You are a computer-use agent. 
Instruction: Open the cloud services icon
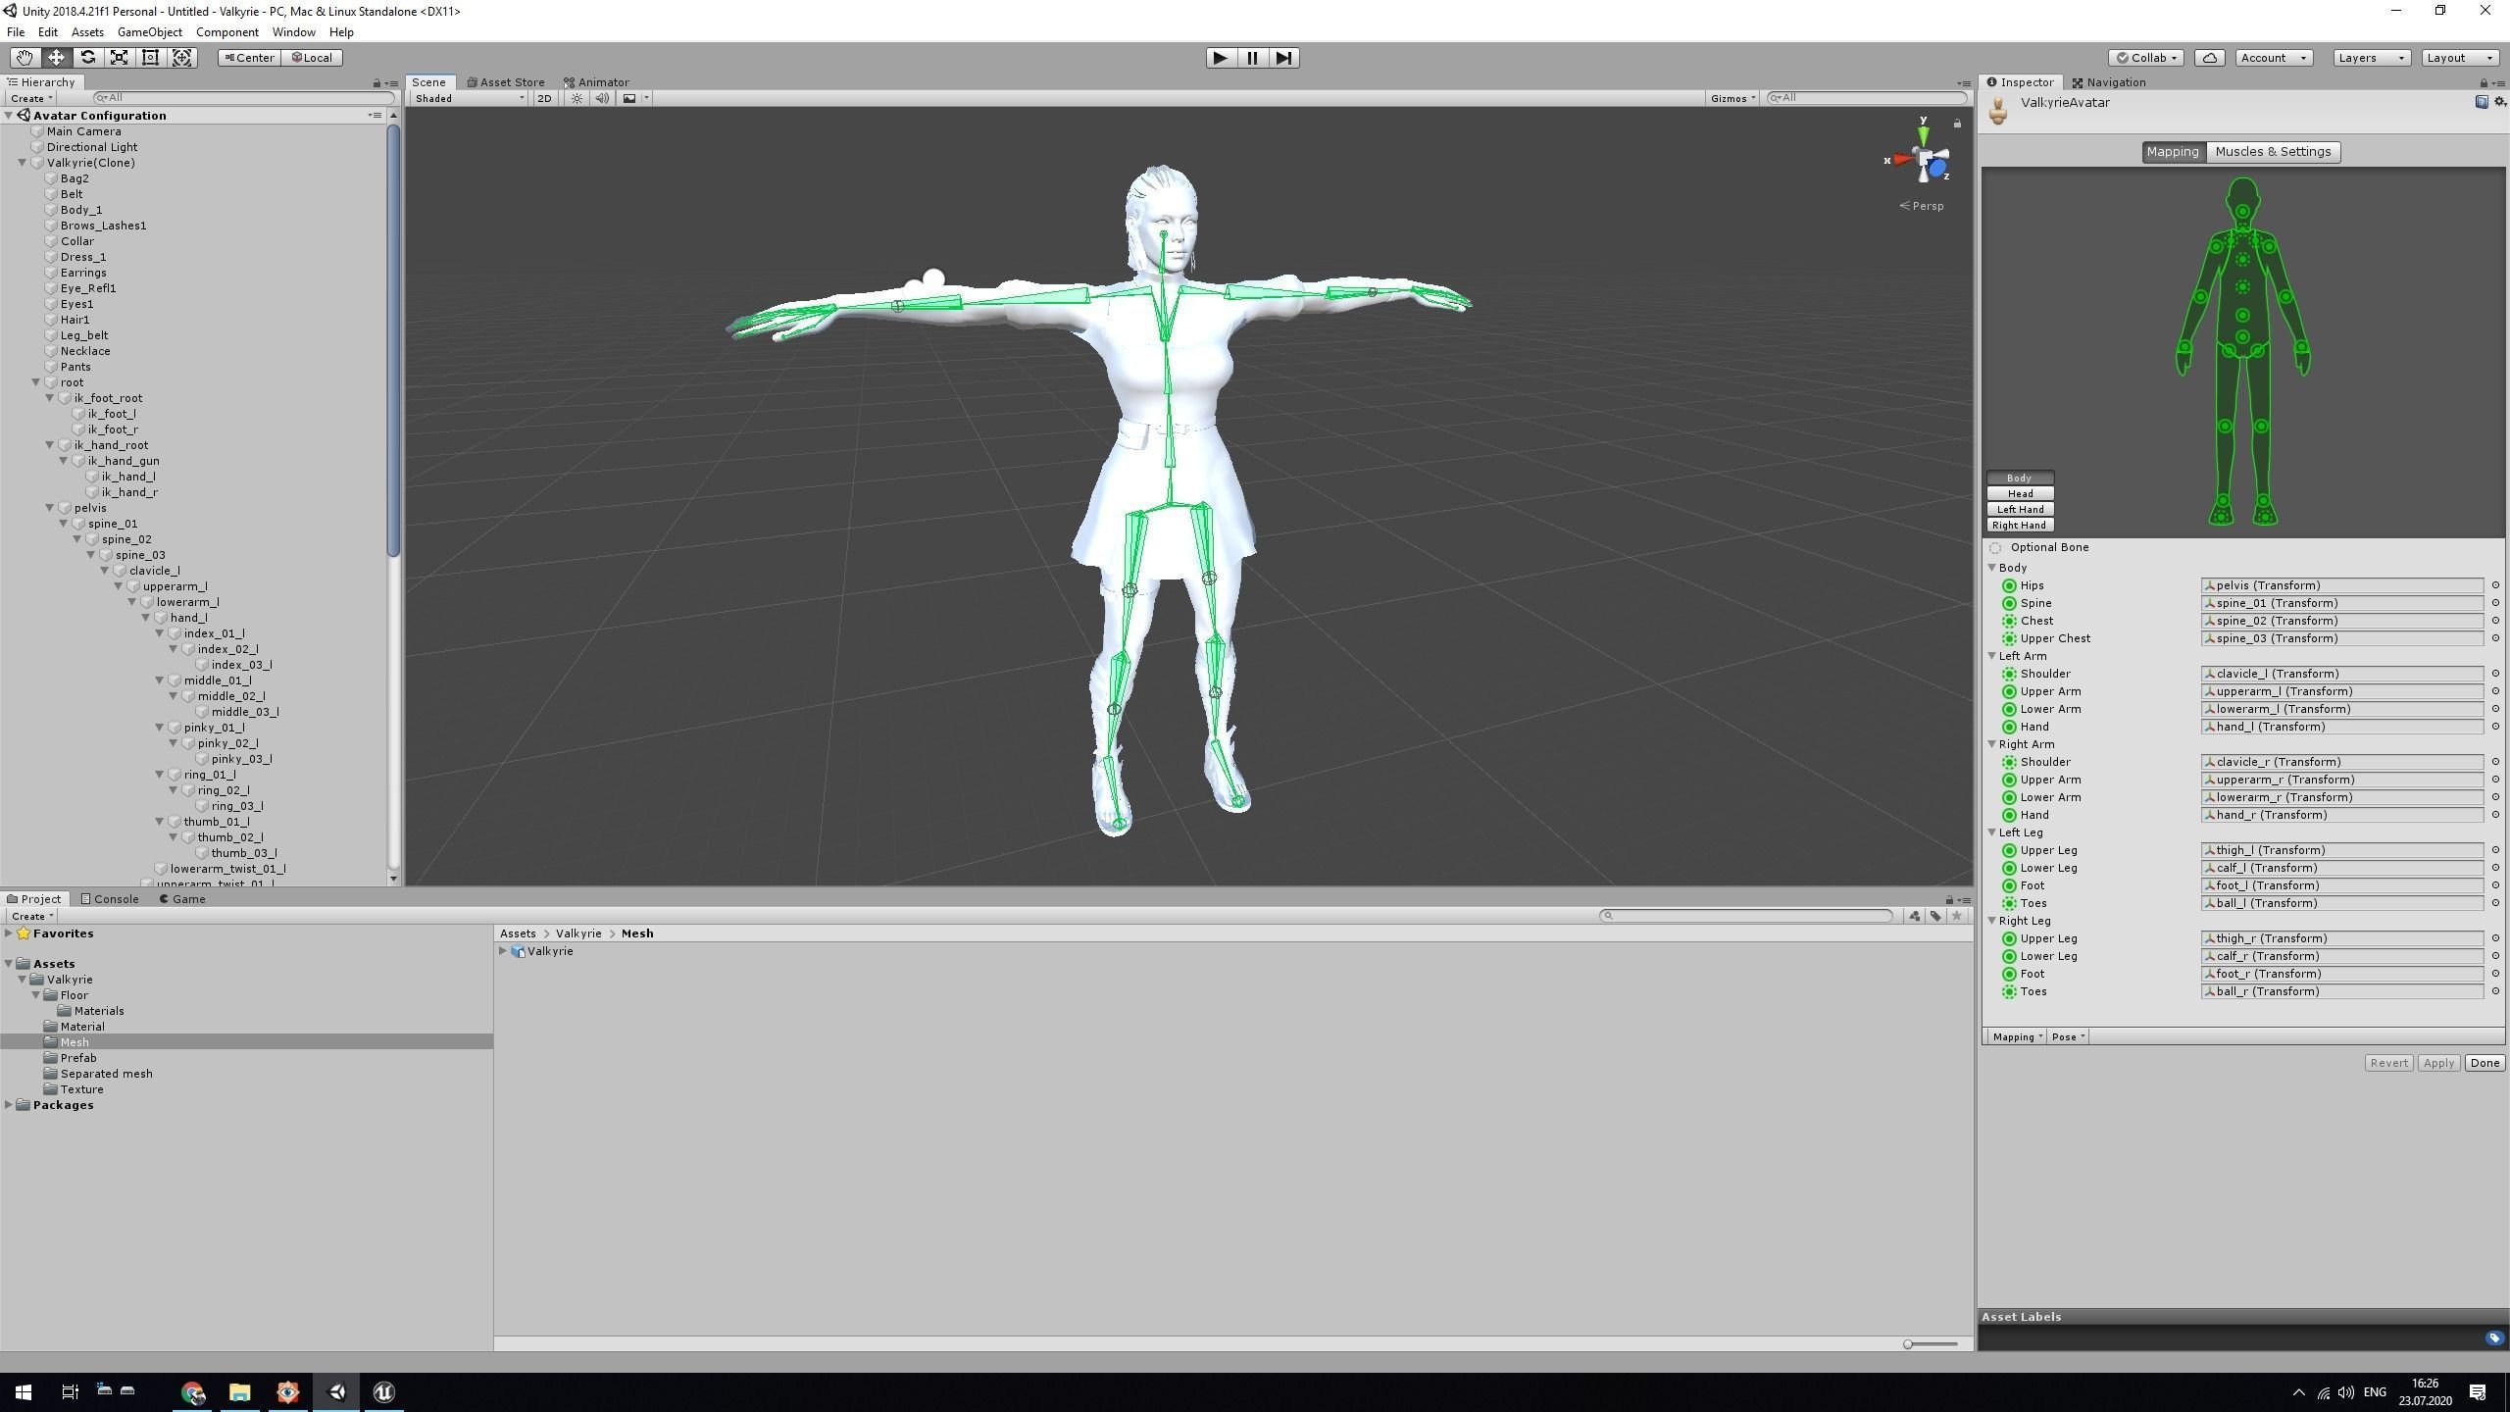(x=2209, y=58)
